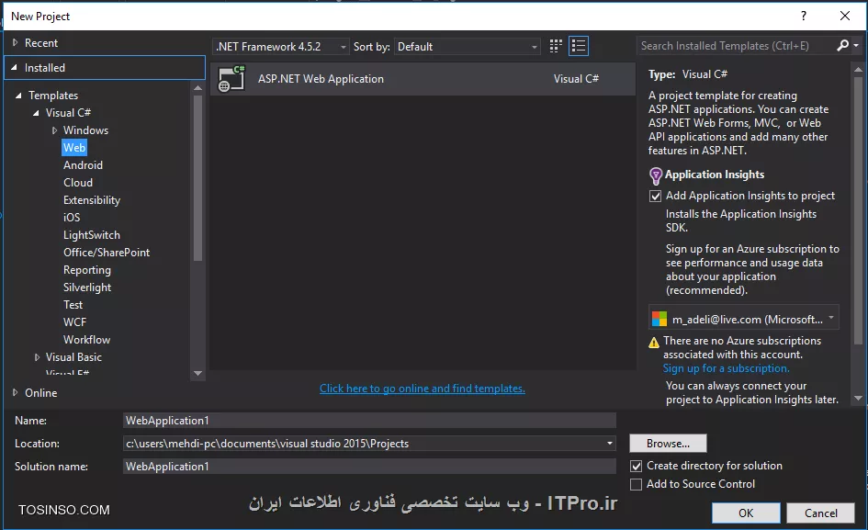This screenshot has height=530, width=868.
Task: Open the Location path dropdown
Action: pos(610,443)
